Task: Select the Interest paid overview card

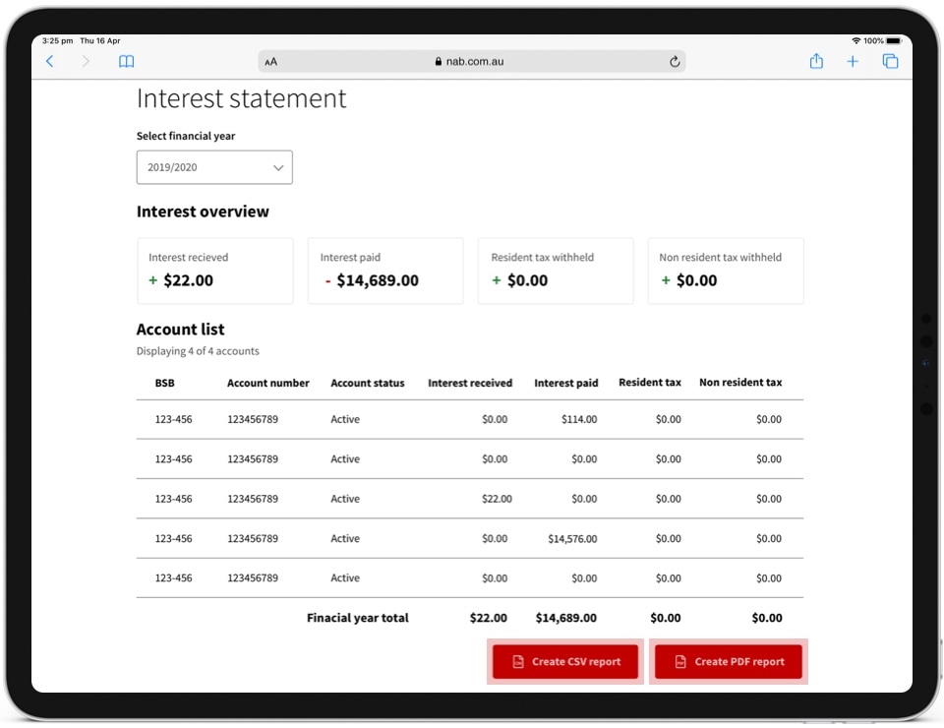Action: coord(385,271)
